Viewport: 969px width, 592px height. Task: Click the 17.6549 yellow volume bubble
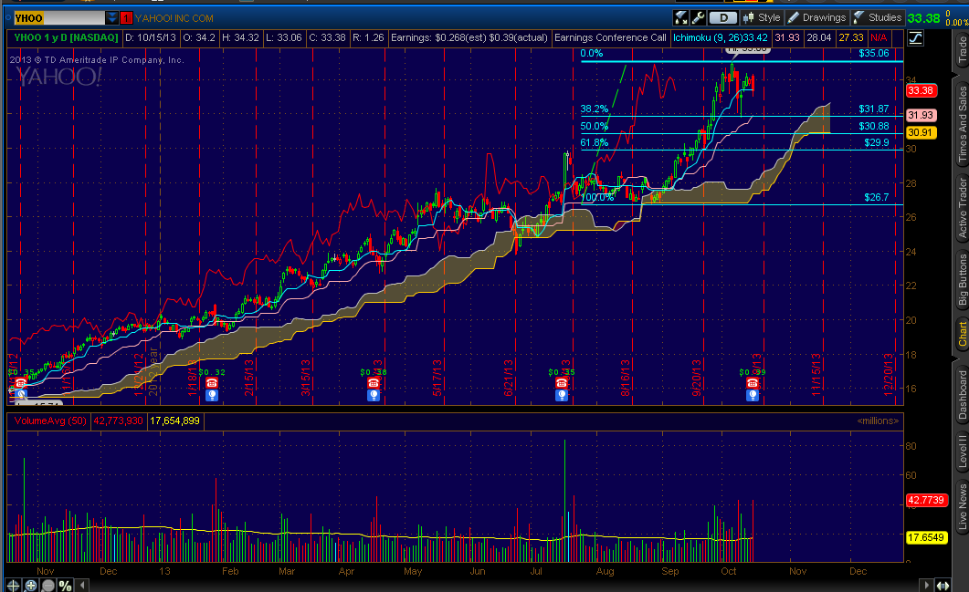tap(926, 537)
